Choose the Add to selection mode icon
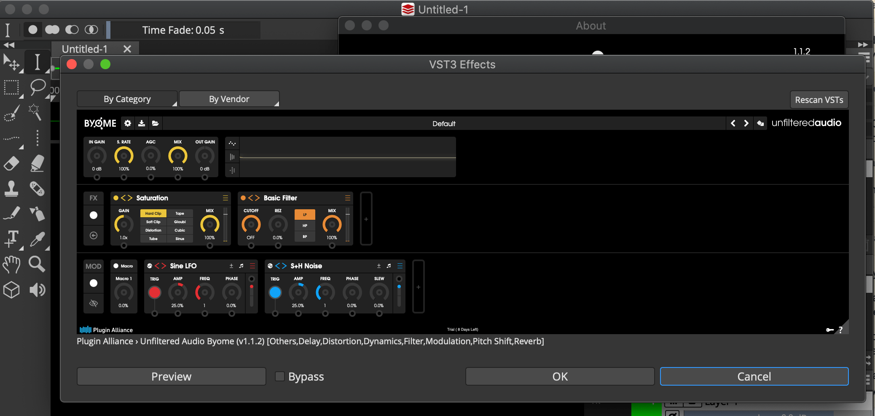This screenshot has width=875, height=416. tap(52, 30)
